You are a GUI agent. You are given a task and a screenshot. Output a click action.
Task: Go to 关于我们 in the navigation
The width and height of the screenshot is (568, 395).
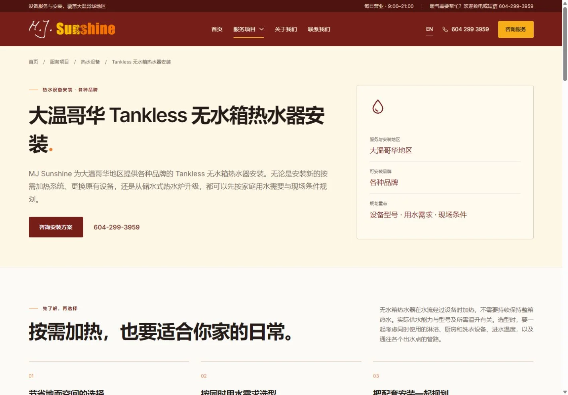tap(286, 29)
